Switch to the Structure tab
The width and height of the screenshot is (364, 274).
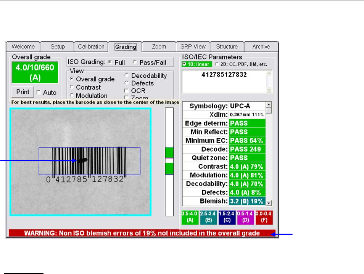point(227,46)
